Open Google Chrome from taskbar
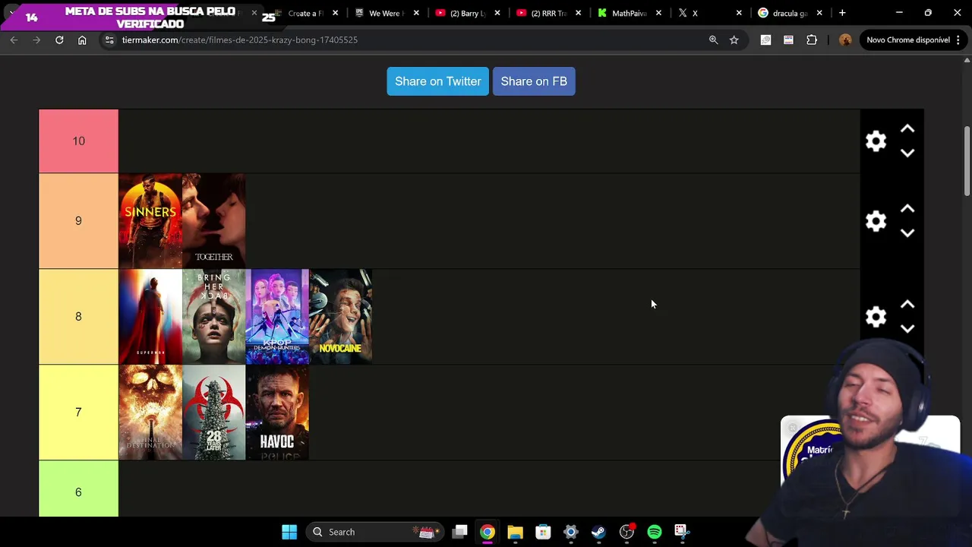Screen dimensions: 972x547 pyautogui.click(x=488, y=532)
